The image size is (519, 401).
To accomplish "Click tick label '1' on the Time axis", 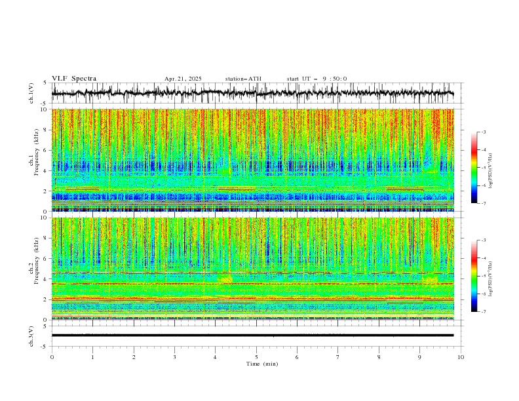I will (x=92, y=357).
